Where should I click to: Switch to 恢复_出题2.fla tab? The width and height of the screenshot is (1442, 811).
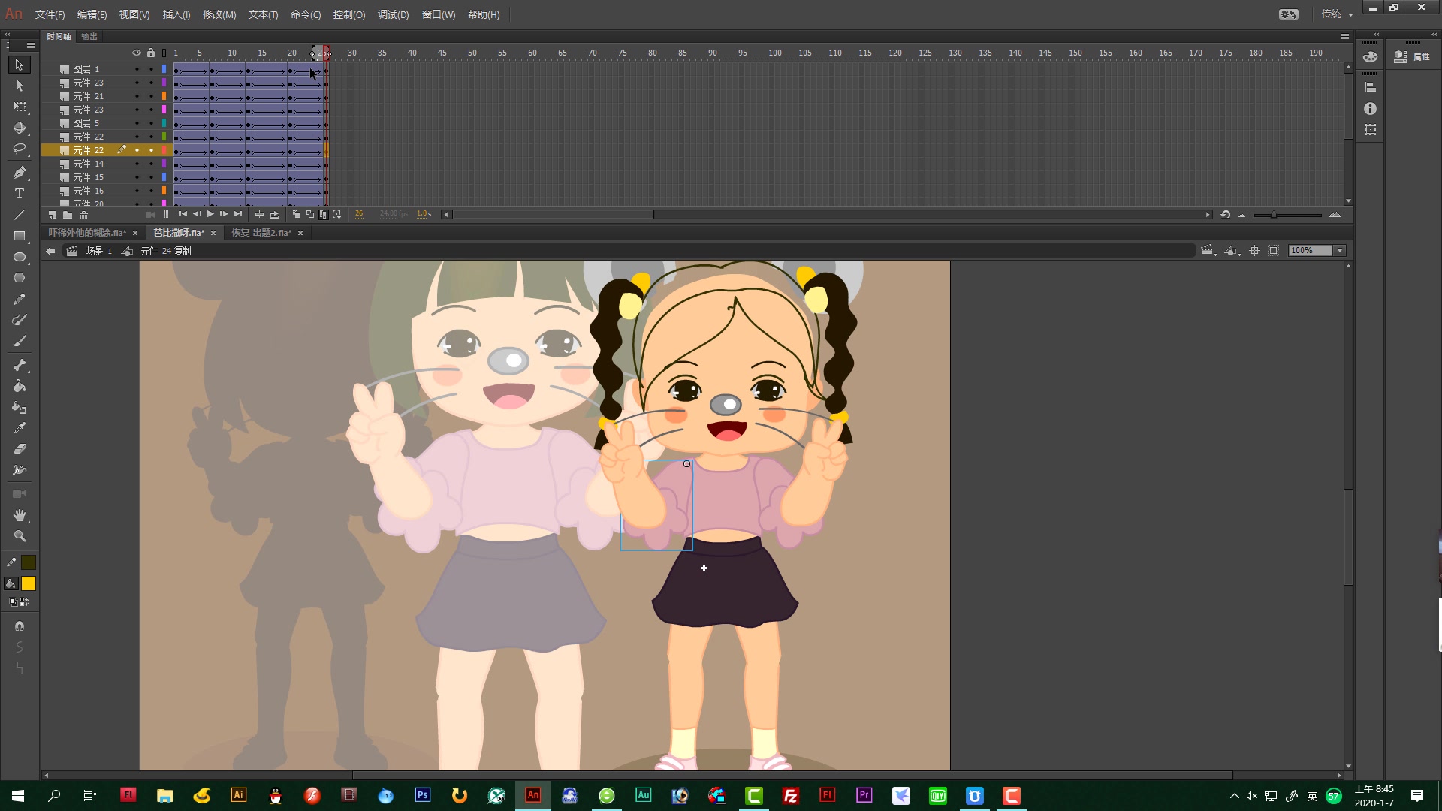pos(261,233)
